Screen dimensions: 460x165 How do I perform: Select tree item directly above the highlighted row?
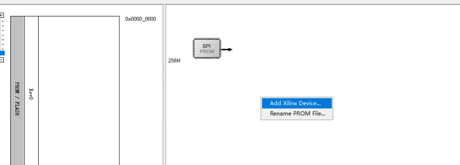(x=3, y=49)
